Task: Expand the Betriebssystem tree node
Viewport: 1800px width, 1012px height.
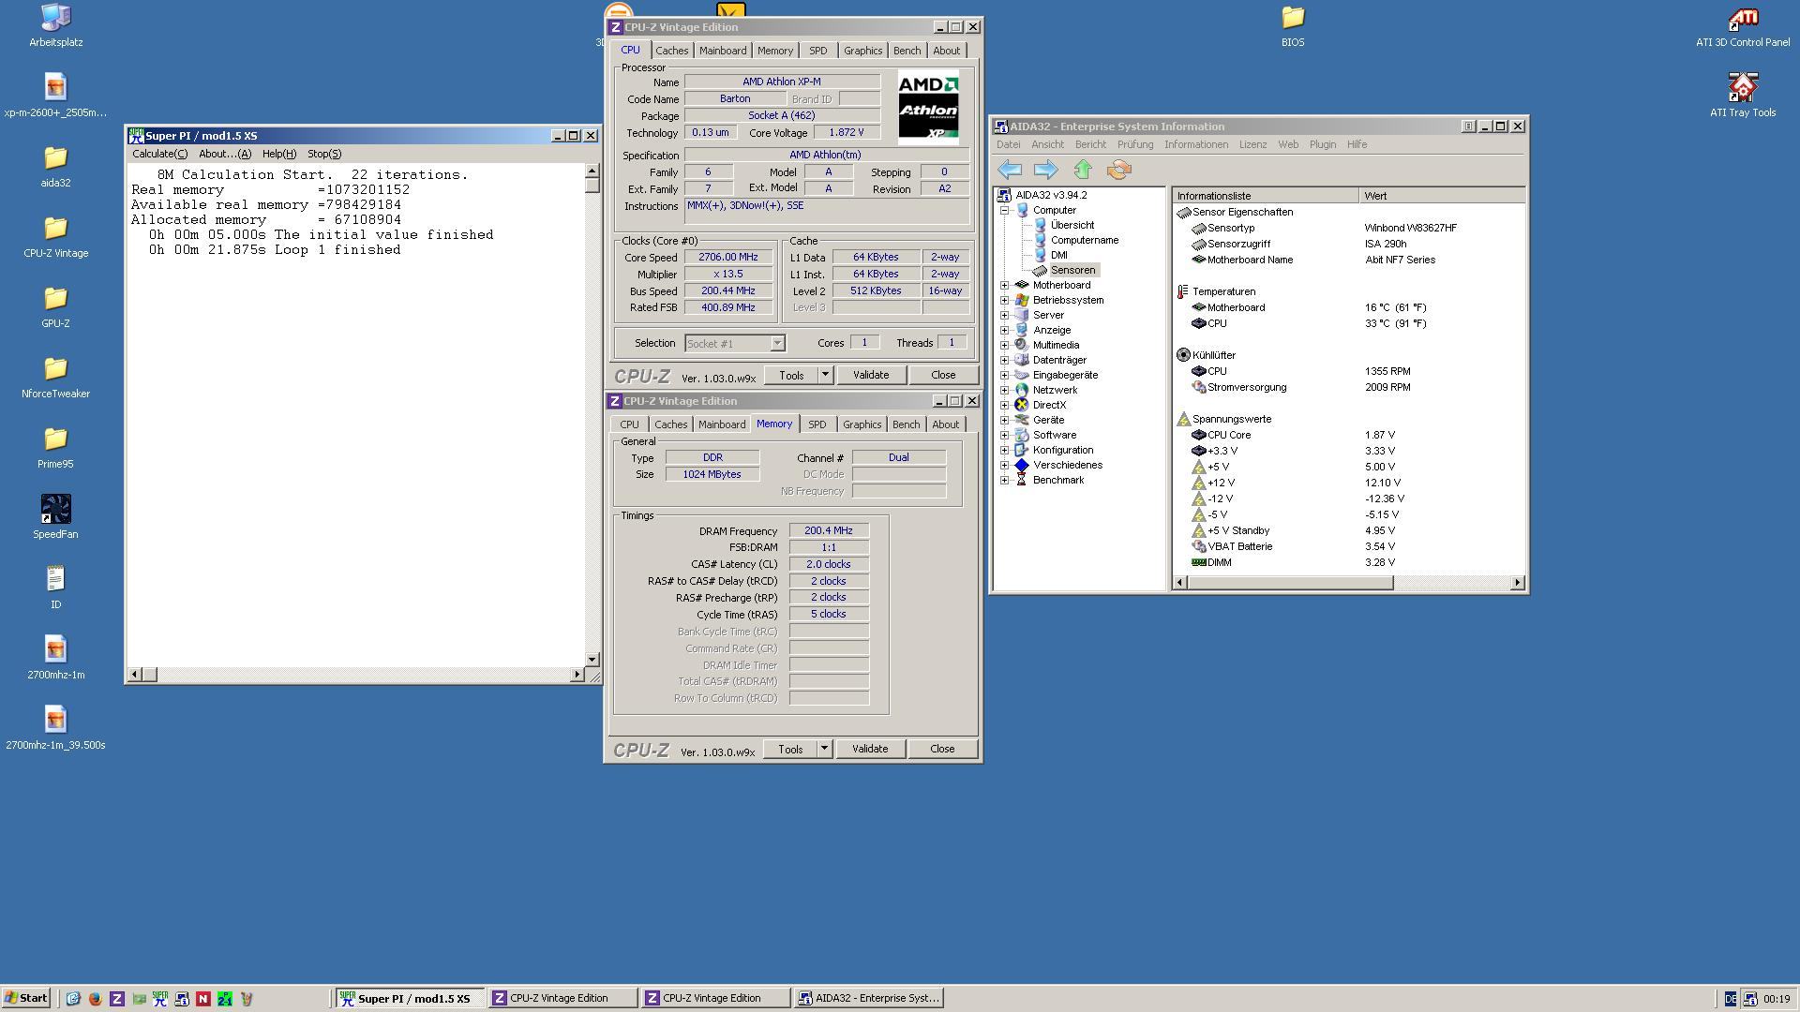Action: pyautogui.click(x=1004, y=301)
